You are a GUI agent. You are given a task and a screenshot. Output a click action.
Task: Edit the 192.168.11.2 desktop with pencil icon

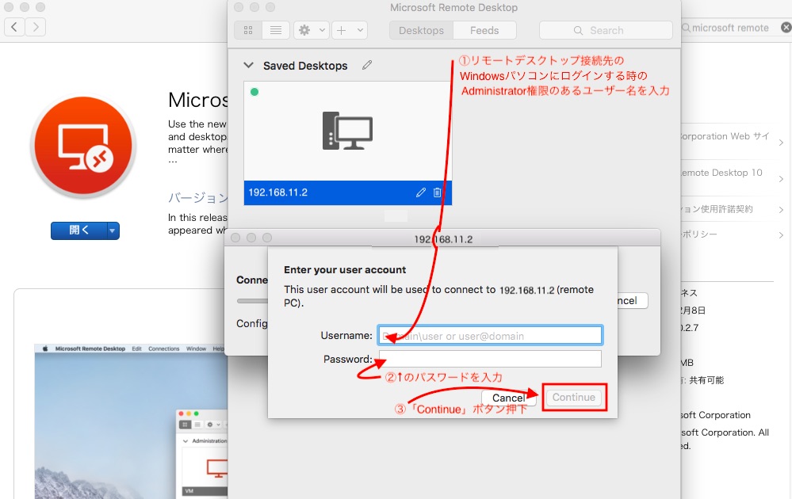coord(421,192)
